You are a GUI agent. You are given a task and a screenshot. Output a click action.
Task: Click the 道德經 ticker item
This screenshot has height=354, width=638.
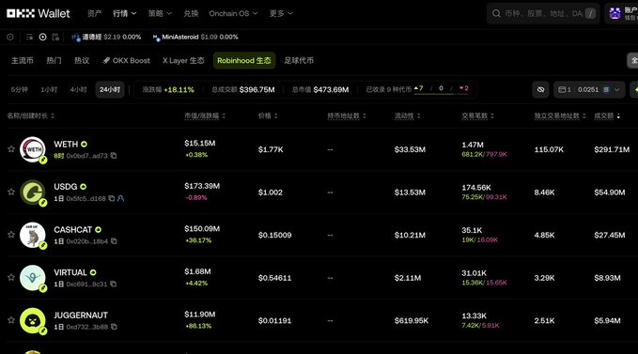[x=106, y=37]
